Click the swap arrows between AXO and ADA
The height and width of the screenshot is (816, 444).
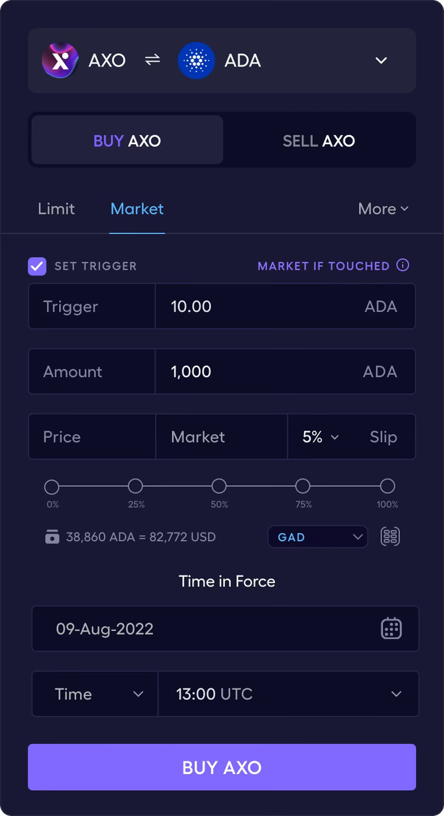point(152,59)
